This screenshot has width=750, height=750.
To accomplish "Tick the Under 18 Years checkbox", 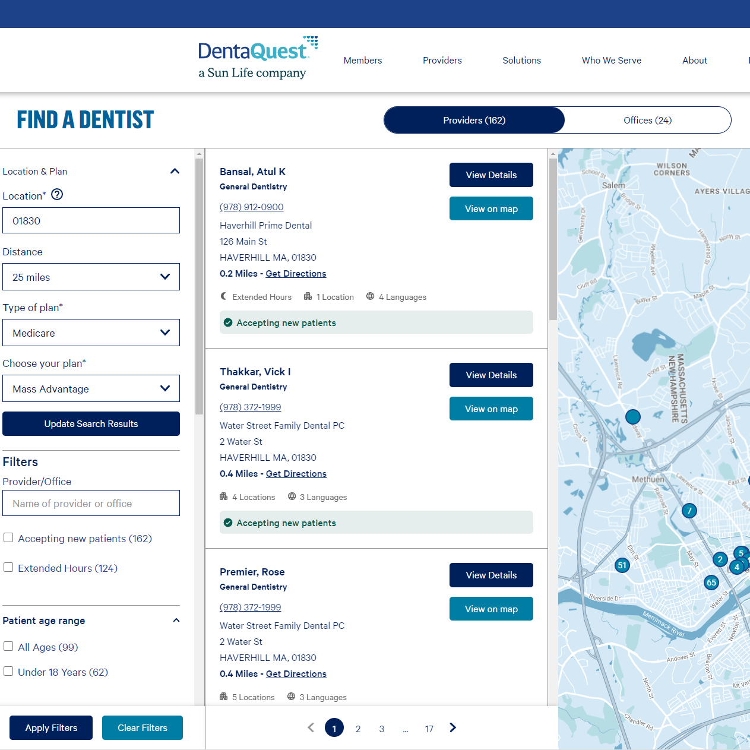I will [9, 672].
